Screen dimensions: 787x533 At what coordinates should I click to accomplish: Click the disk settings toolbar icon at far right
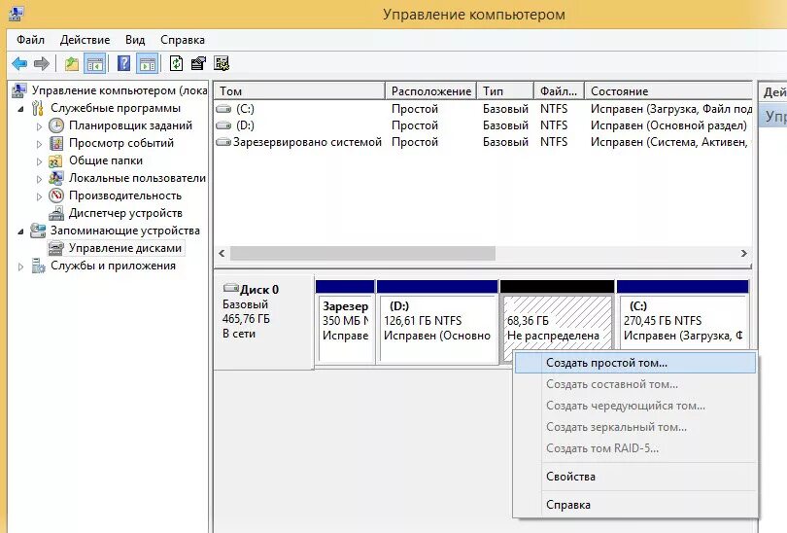(222, 64)
